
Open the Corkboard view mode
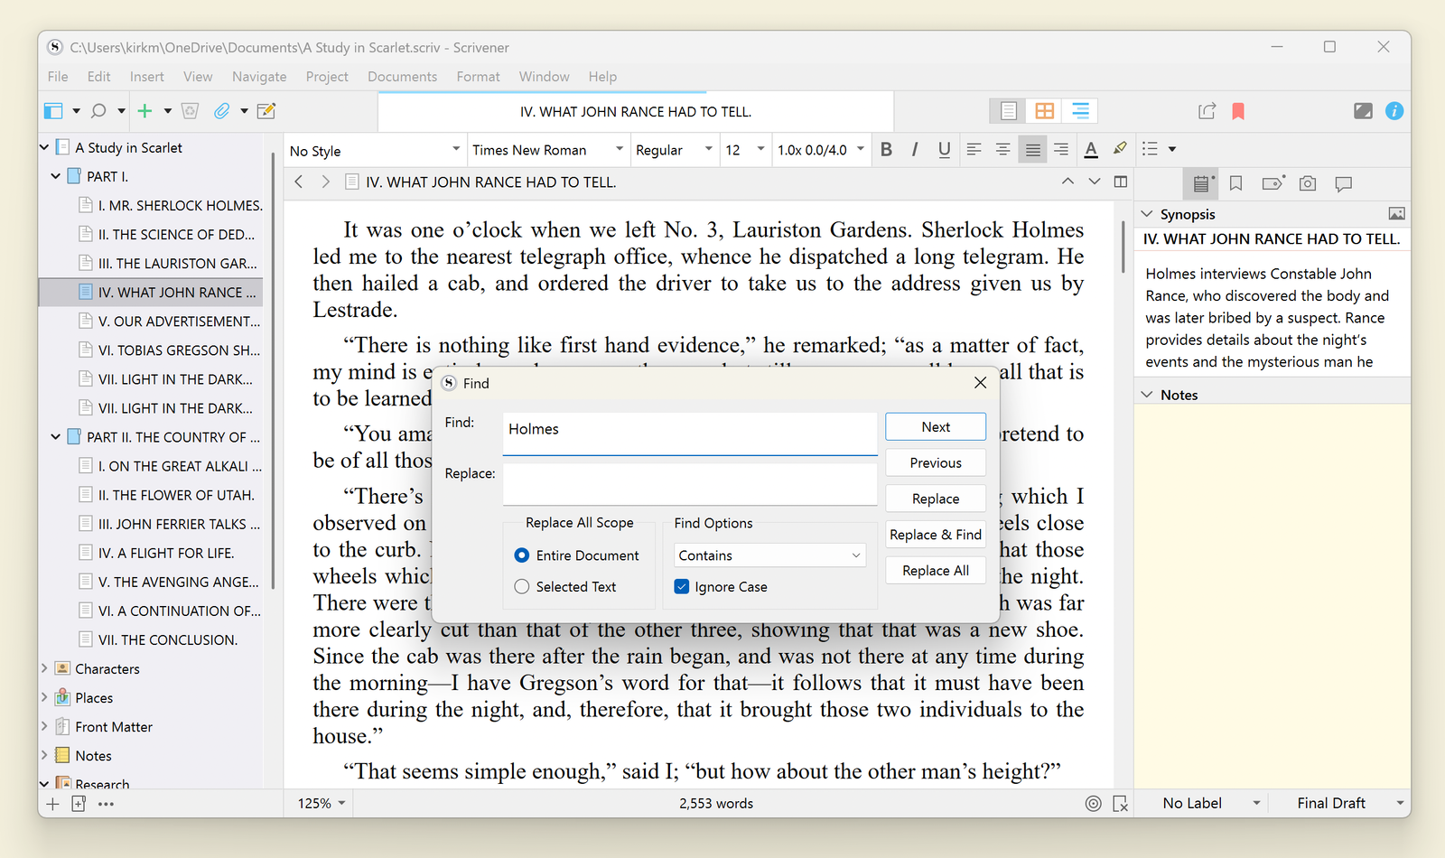point(1044,111)
